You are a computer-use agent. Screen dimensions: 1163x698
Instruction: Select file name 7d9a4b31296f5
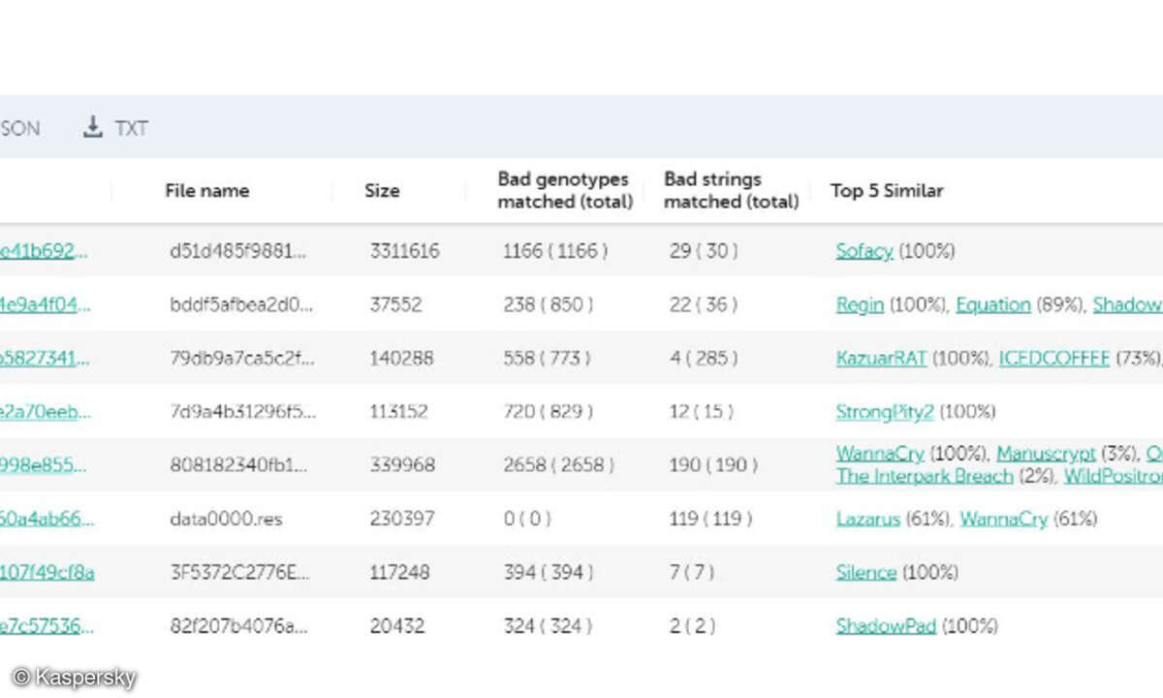[242, 412]
